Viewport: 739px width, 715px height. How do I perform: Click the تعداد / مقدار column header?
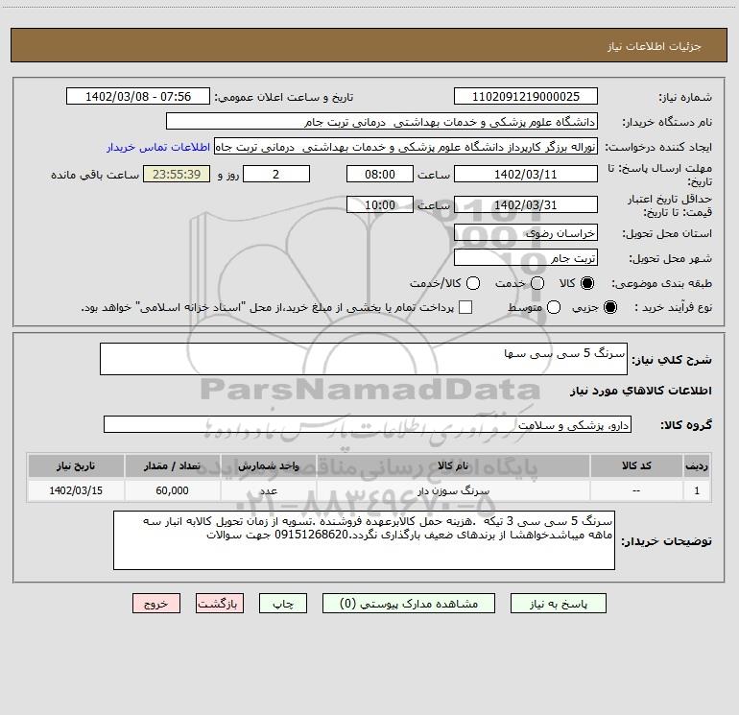pyautogui.click(x=172, y=465)
